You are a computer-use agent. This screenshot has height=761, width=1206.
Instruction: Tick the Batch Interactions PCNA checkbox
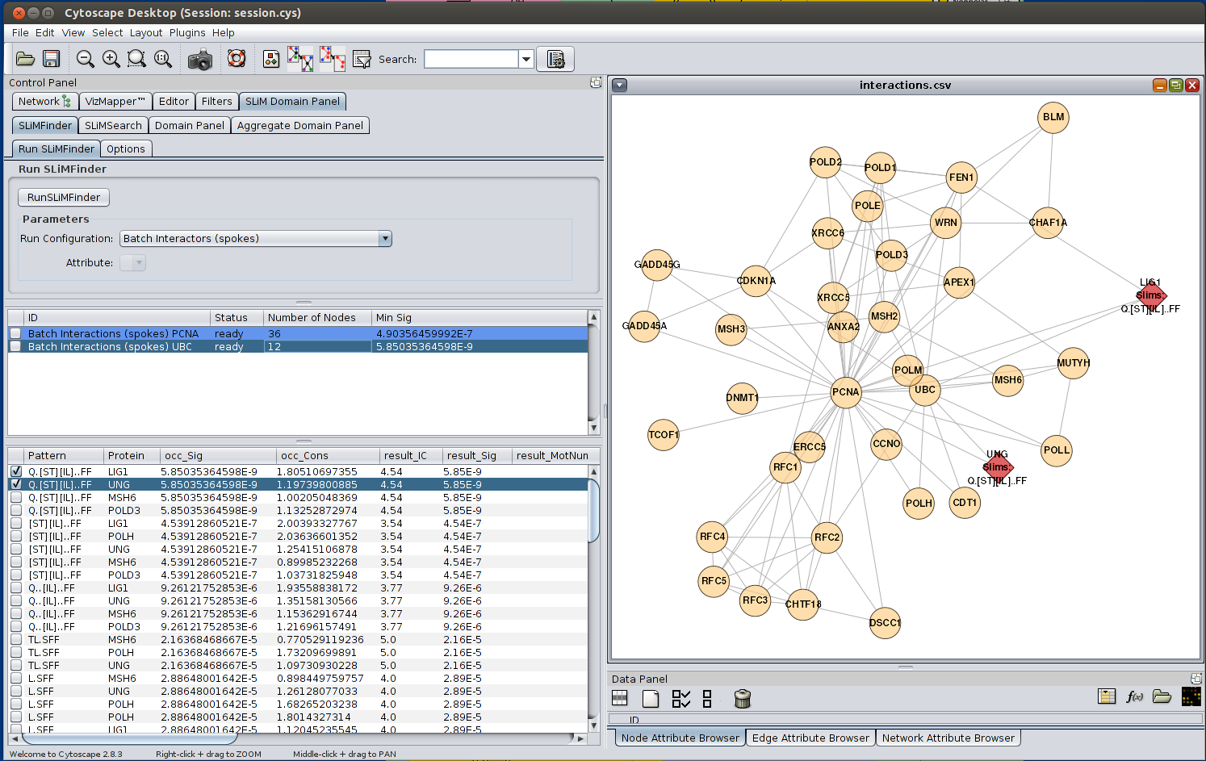pyautogui.click(x=15, y=333)
